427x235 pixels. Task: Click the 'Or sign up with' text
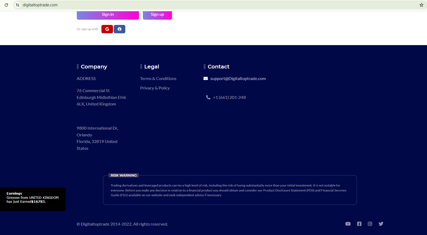pos(87,29)
